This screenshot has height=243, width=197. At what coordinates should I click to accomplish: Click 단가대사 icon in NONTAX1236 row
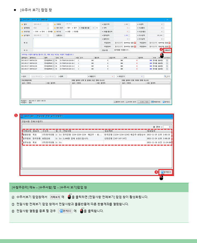point(167,66)
